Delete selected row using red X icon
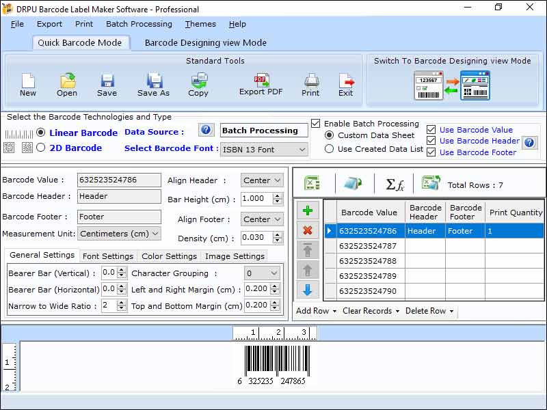Viewport: 547px width, 410px height. coord(308,230)
